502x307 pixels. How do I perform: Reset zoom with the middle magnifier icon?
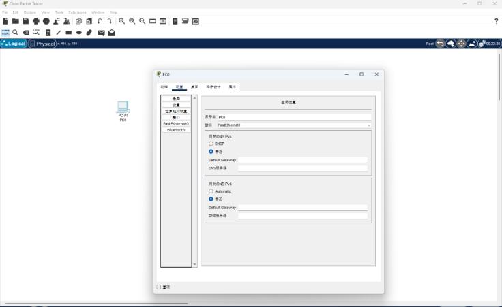click(132, 21)
